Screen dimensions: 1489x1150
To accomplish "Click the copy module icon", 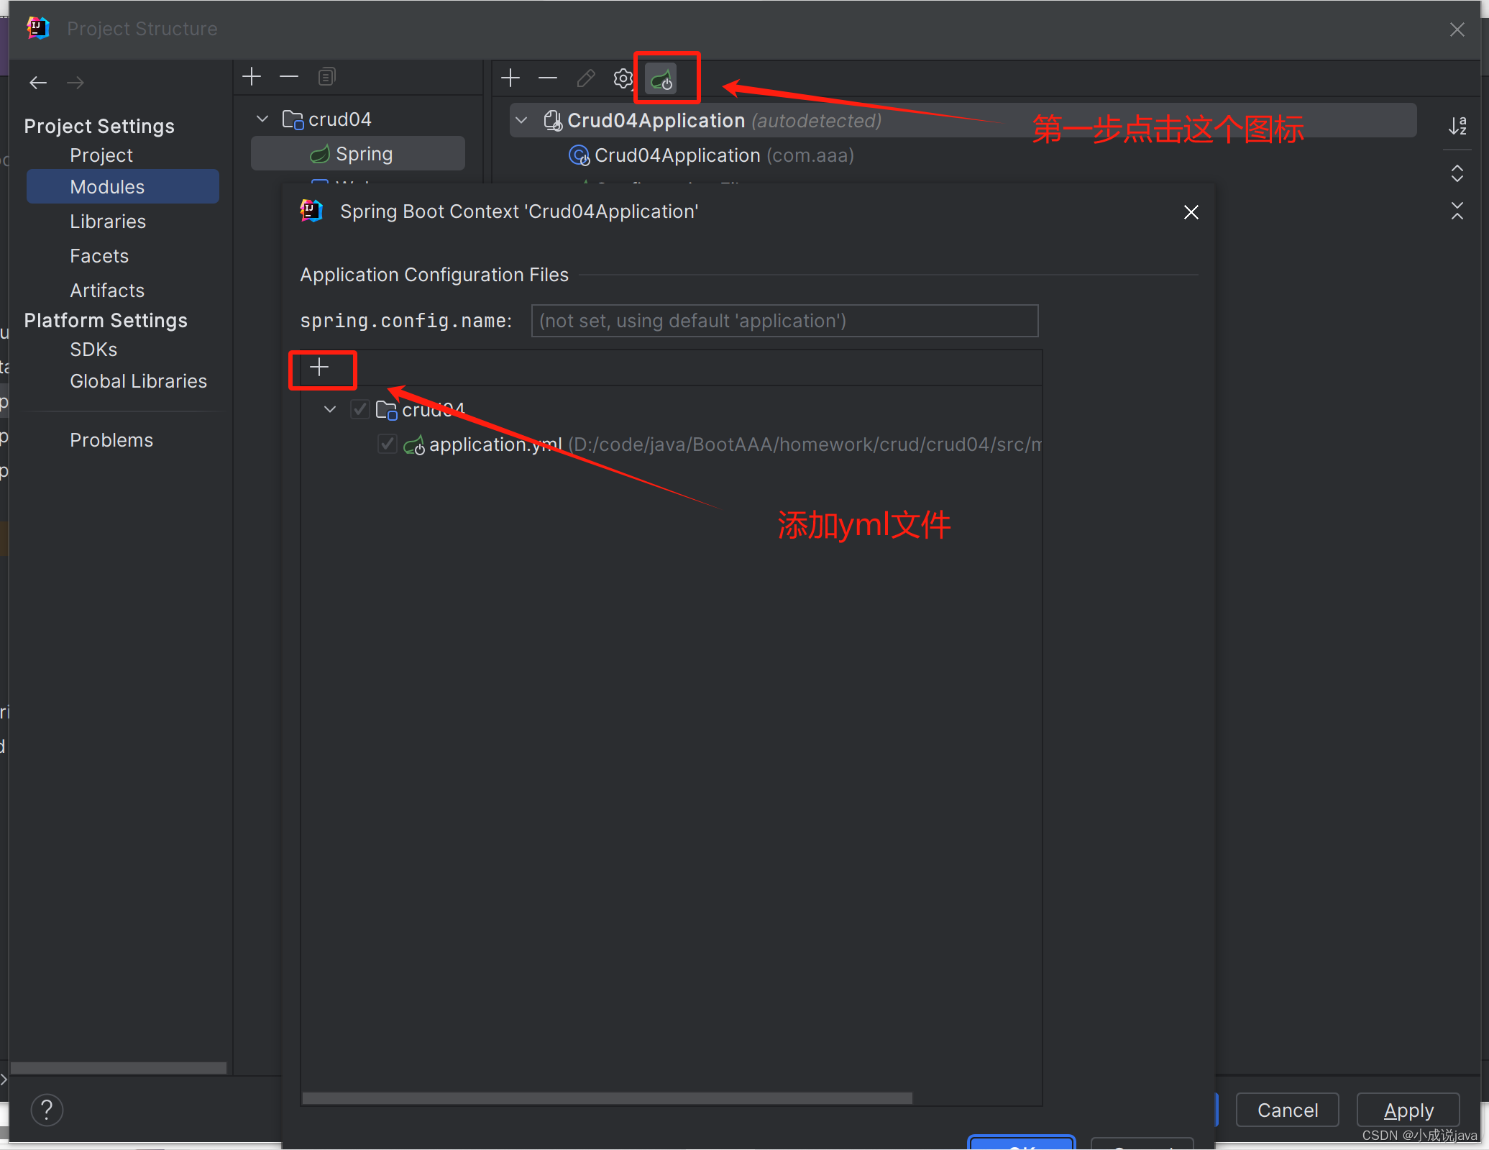I will 326,76.
